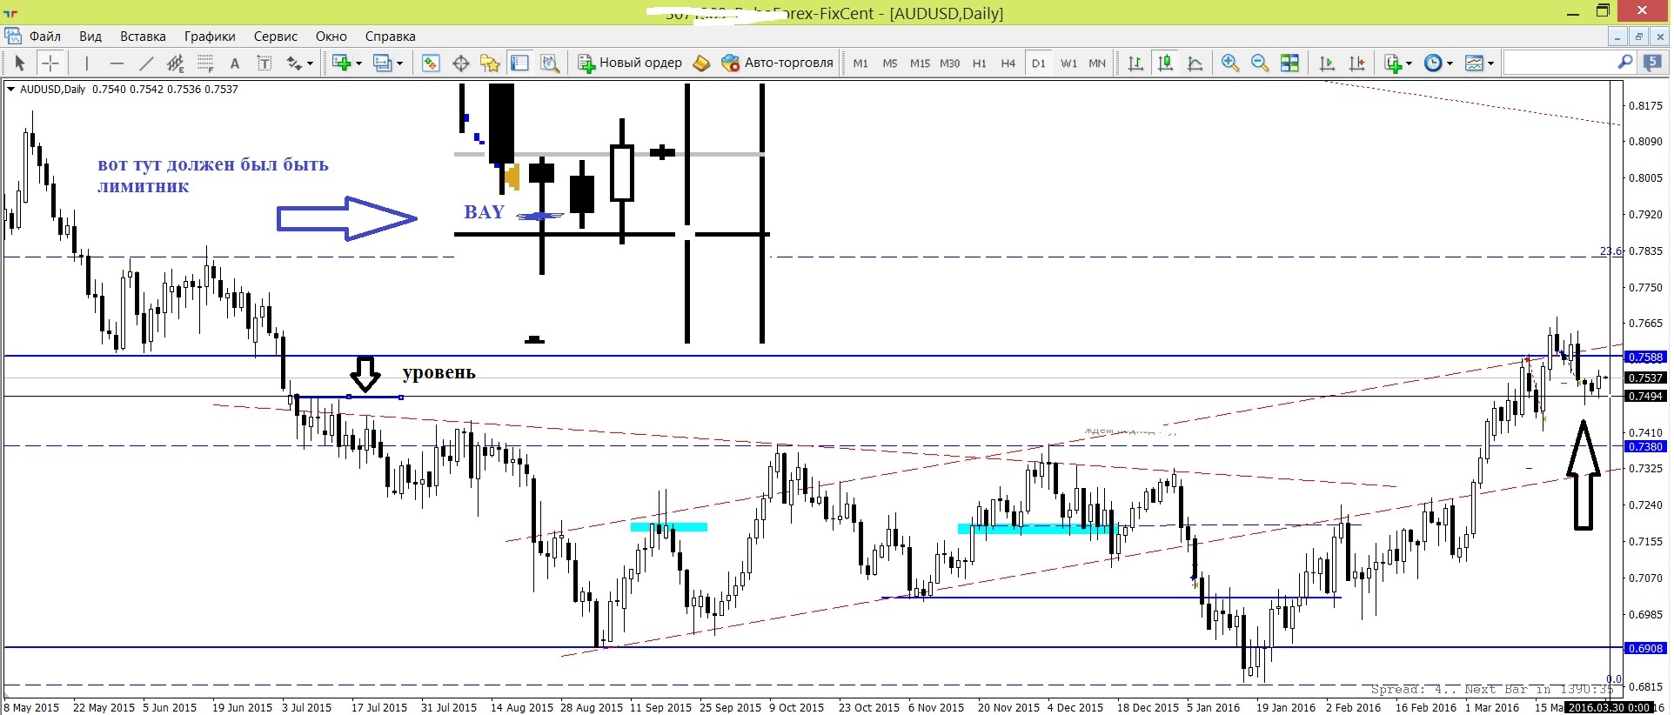Zoom out of the chart
The width and height of the screenshot is (1674, 715).
coord(1259,63)
